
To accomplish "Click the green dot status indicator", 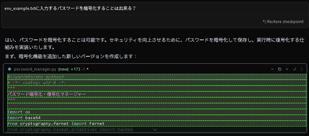I will coord(87,69).
